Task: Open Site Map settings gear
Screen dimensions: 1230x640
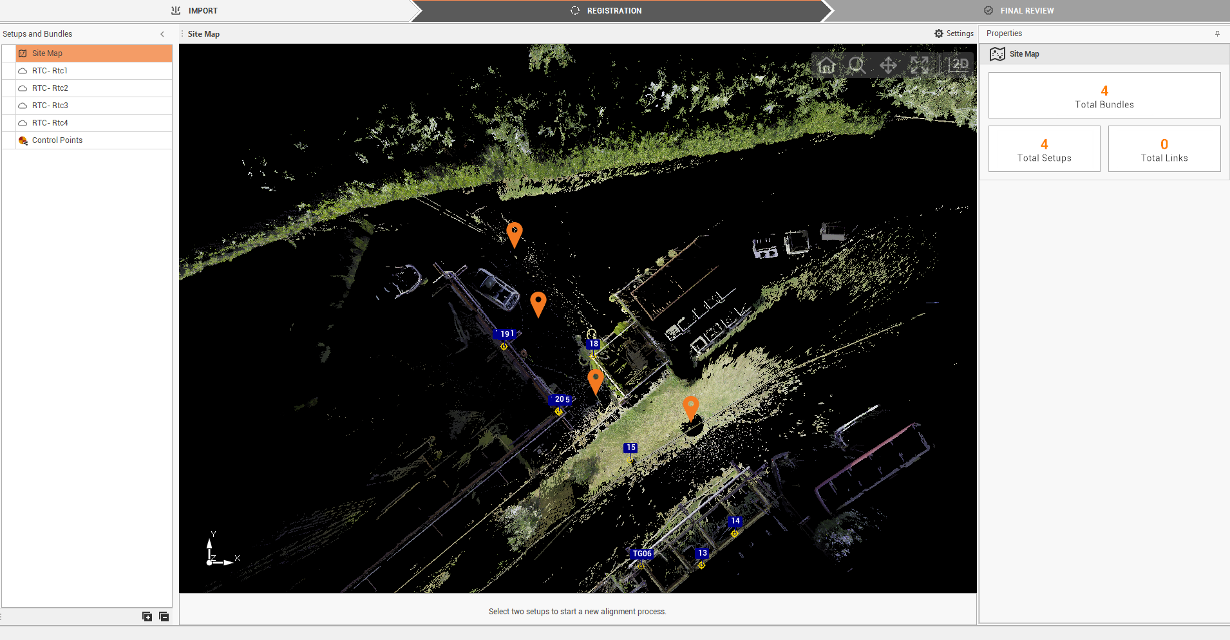Action: tap(954, 33)
